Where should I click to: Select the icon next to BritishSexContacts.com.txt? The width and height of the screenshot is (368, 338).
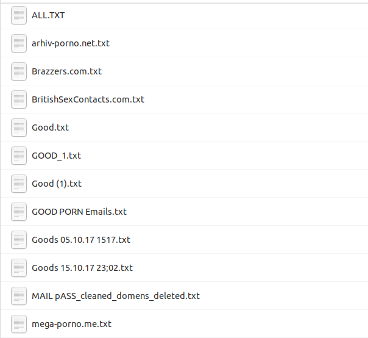coord(19,99)
